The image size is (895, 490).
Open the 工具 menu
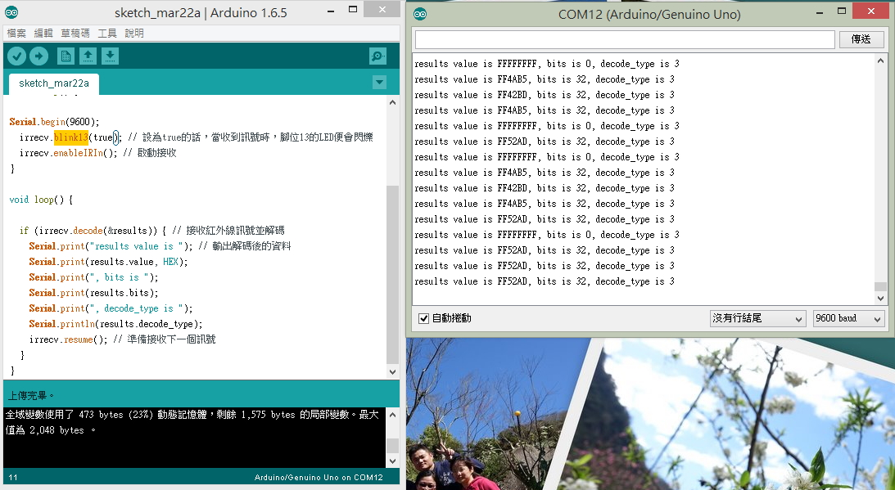tap(107, 33)
